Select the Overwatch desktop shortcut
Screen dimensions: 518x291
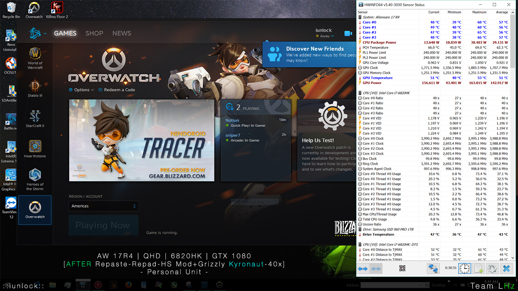tap(34, 10)
